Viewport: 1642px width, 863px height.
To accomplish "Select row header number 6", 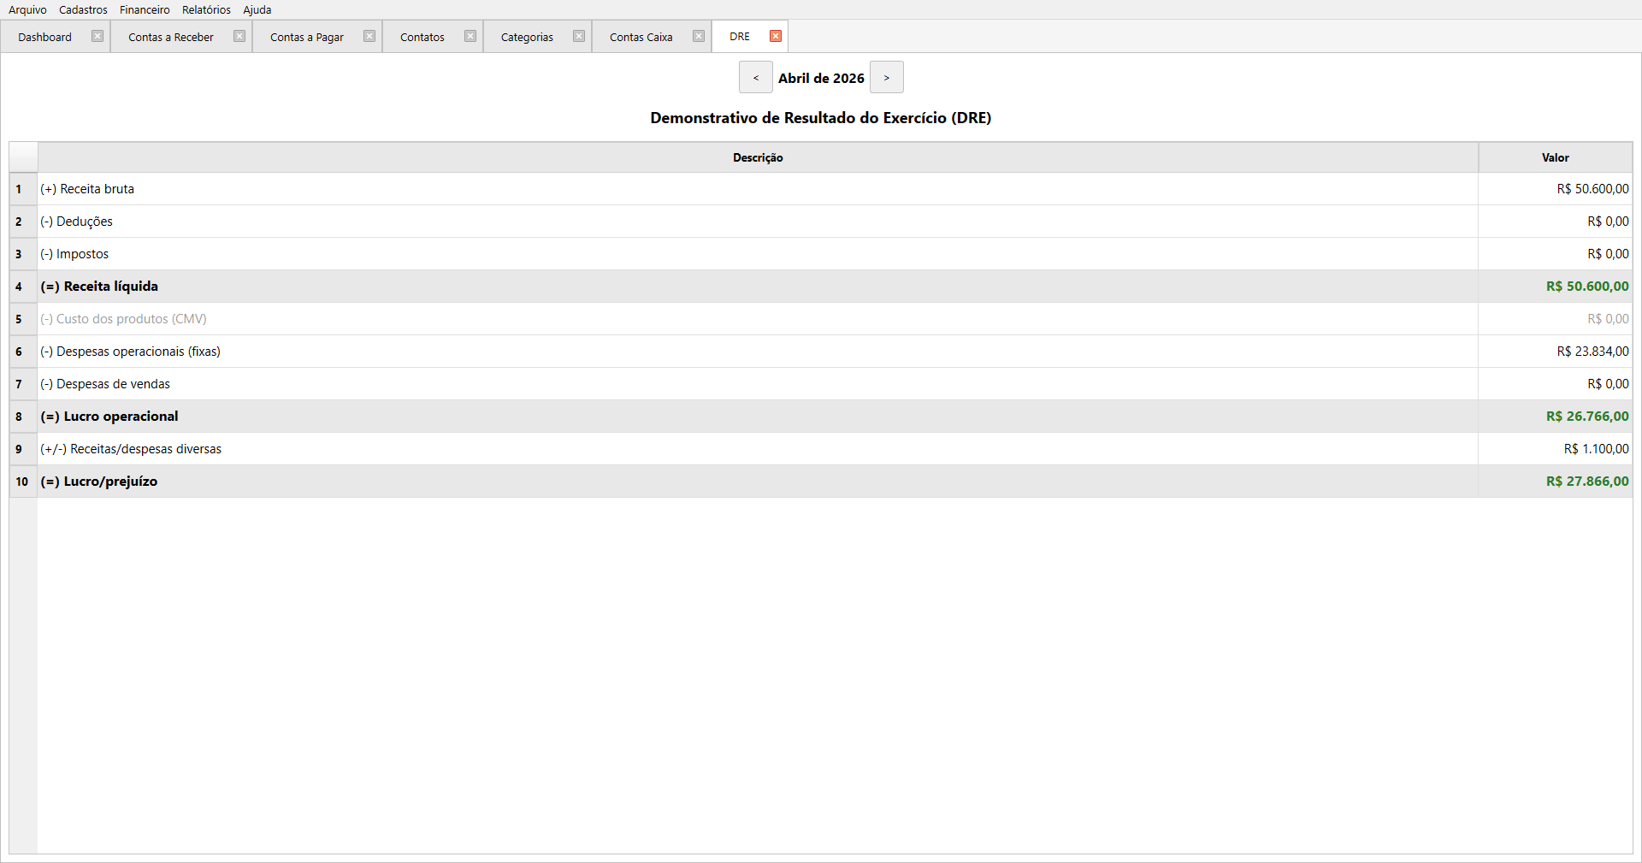I will tap(20, 352).
